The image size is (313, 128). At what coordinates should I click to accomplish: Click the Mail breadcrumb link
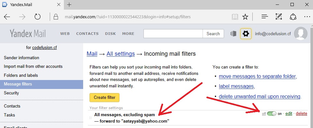[x=92, y=54]
